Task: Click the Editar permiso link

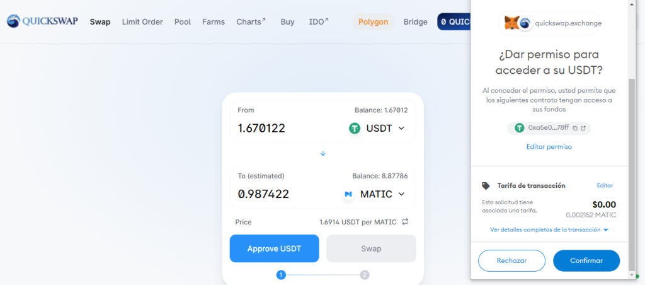Action: [549, 147]
